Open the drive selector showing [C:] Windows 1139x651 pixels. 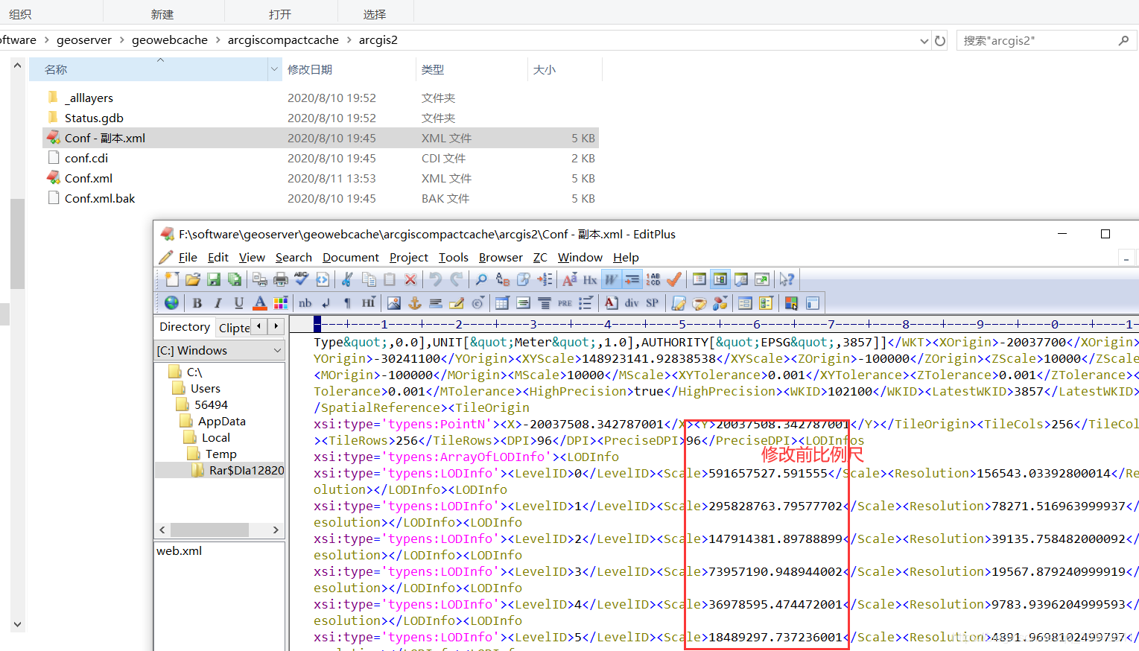click(220, 350)
